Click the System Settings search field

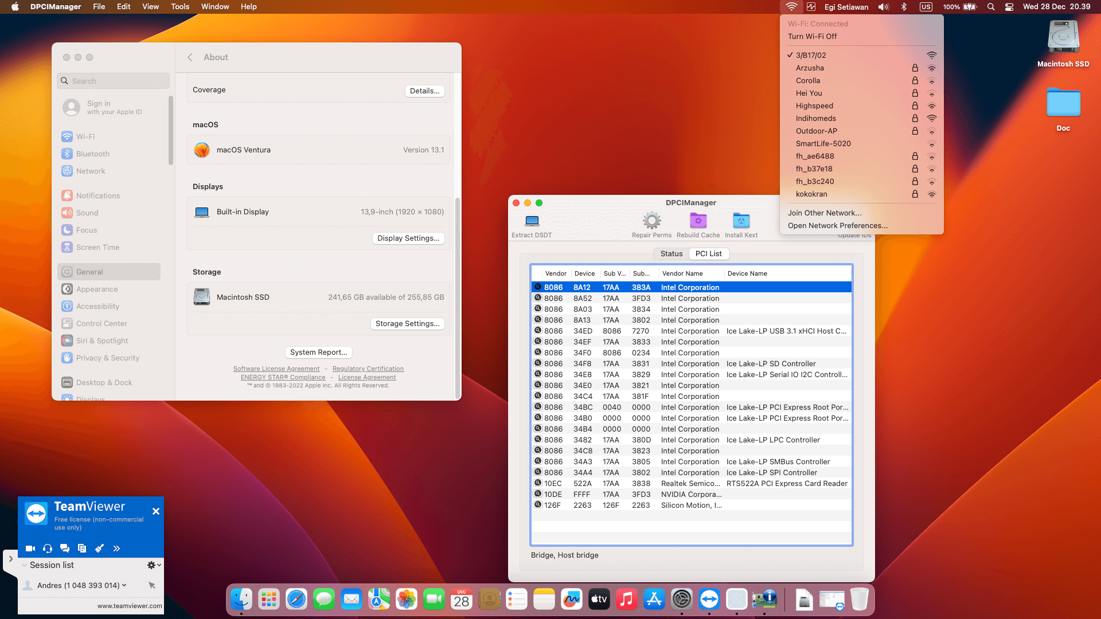click(114, 81)
